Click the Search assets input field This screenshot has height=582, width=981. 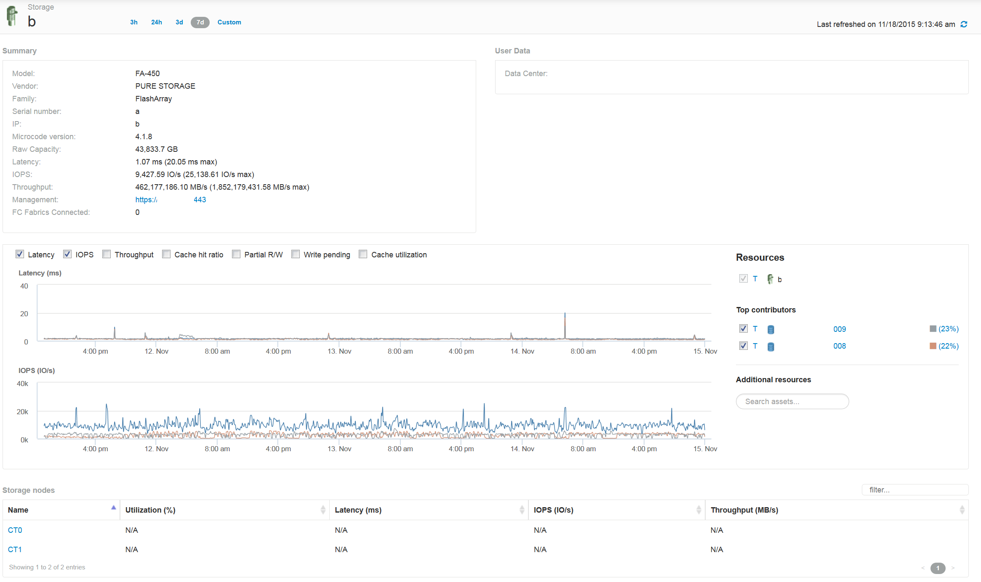[x=792, y=402]
